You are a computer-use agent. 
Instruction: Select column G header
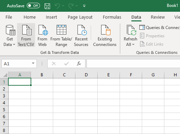[x=153, y=75]
